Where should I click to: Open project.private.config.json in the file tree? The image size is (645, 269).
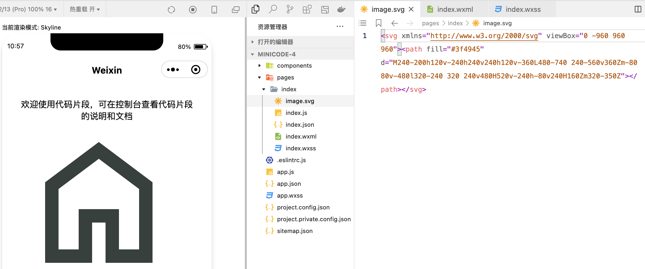300,219
